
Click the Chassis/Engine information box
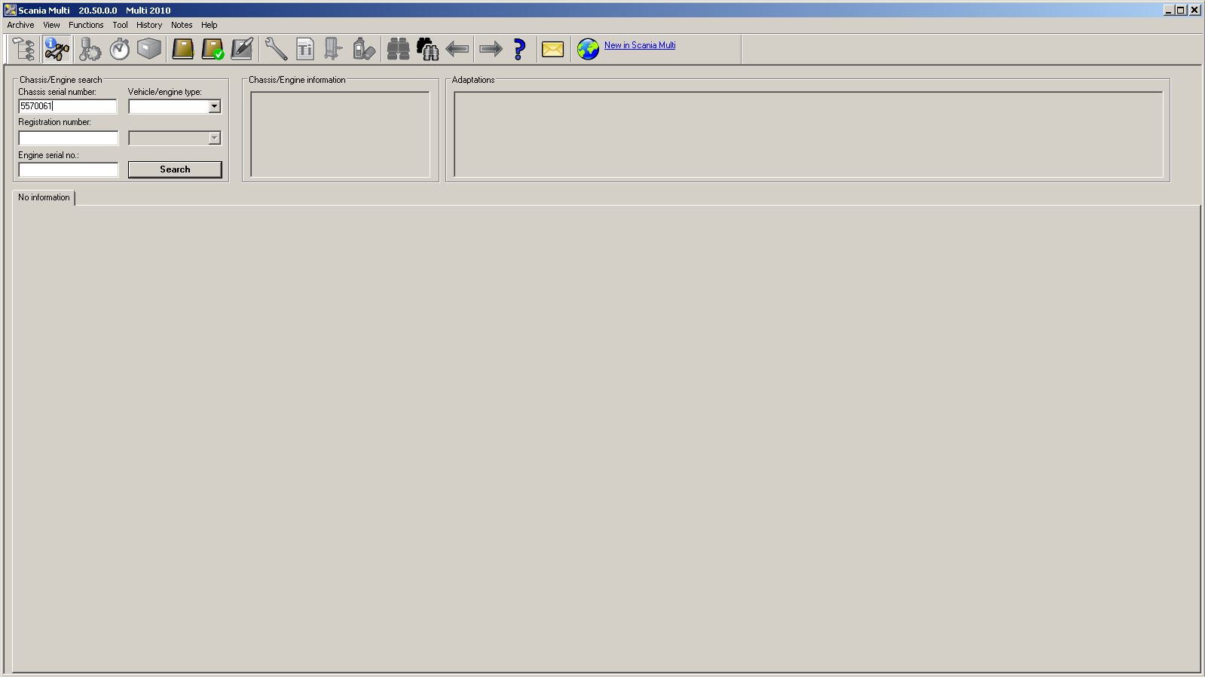click(340, 135)
